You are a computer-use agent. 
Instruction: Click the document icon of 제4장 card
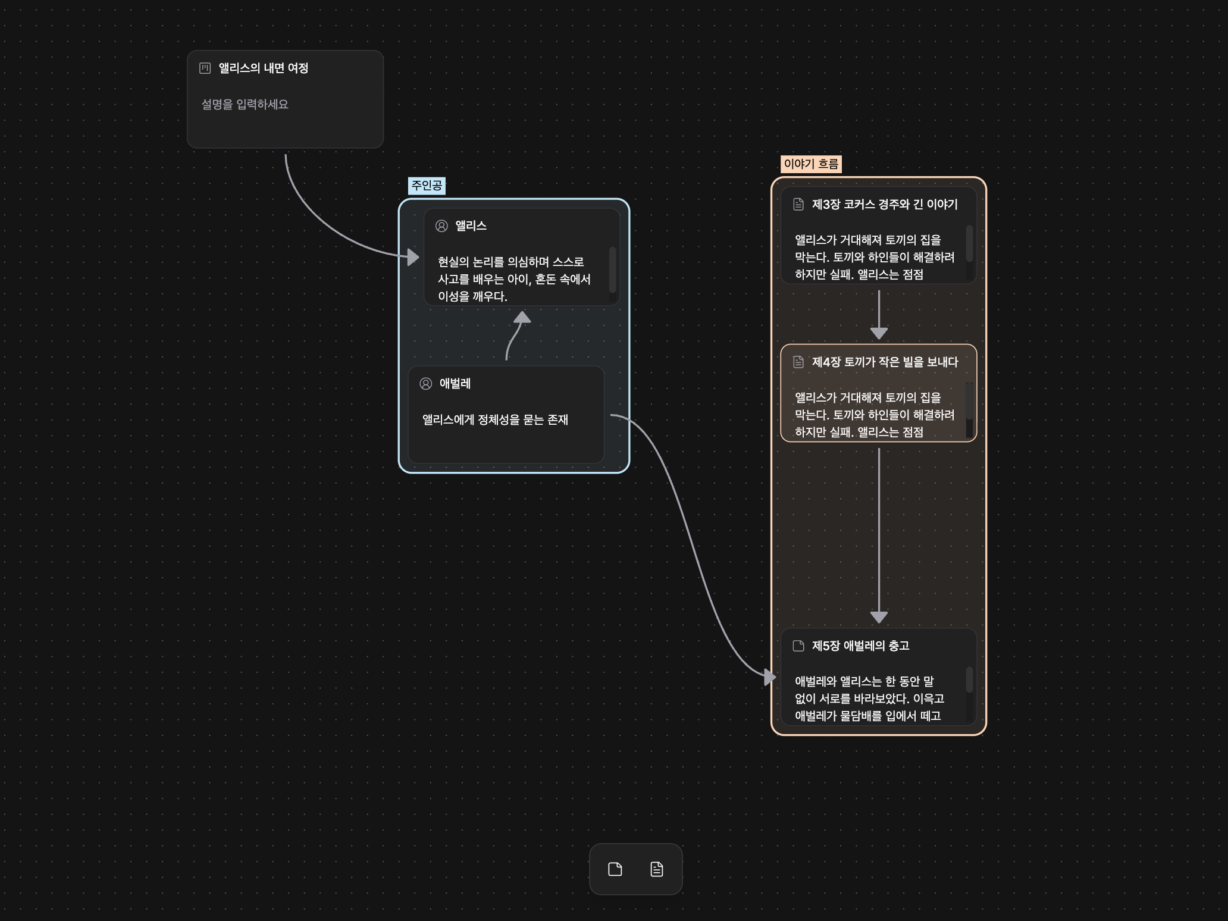(x=798, y=362)
